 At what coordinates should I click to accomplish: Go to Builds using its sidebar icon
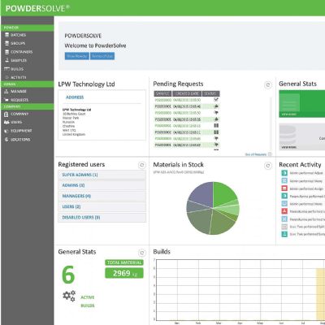pyautogui.click(x=6, y=69)
